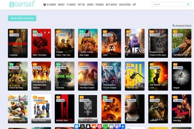Open Furiosa: A Mad Max Saga poster
The width and height of the screenshot is (194, 129).
[88, 43]
